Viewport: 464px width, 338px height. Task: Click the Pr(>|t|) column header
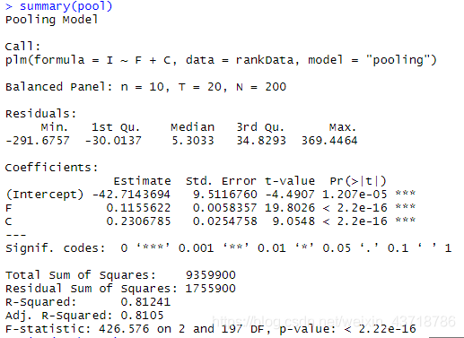coord(358,181)
